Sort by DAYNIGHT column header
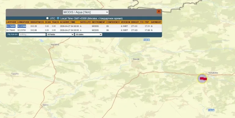 [x=156, y=22]
